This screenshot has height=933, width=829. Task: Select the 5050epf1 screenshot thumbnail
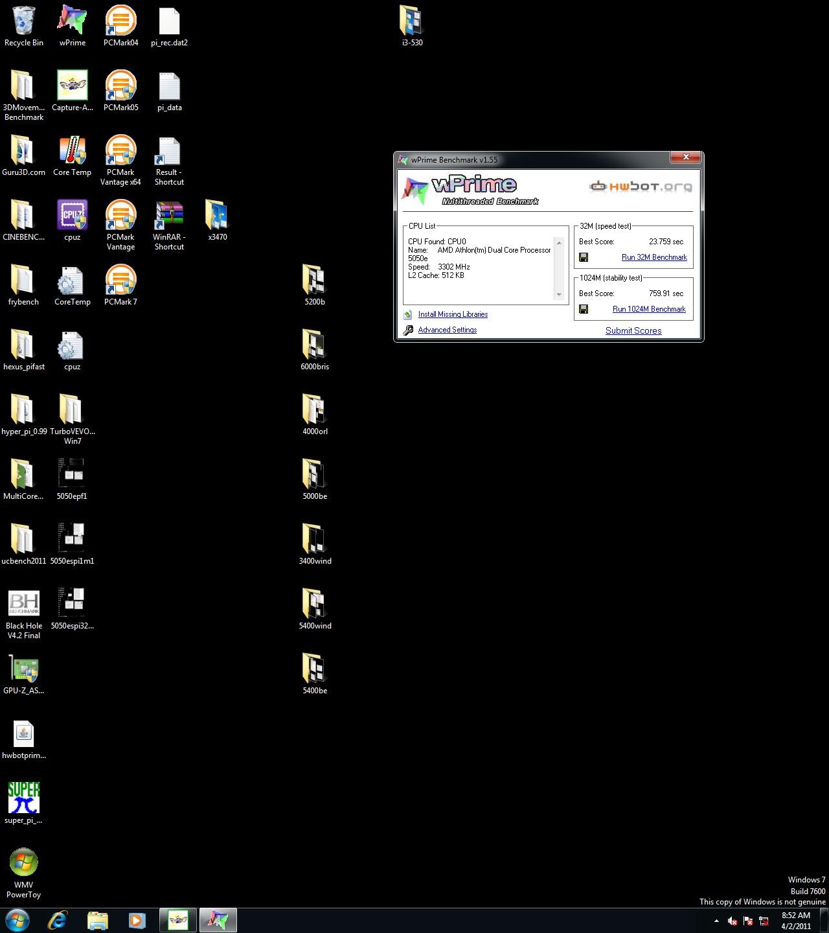[x=72, y=474]
